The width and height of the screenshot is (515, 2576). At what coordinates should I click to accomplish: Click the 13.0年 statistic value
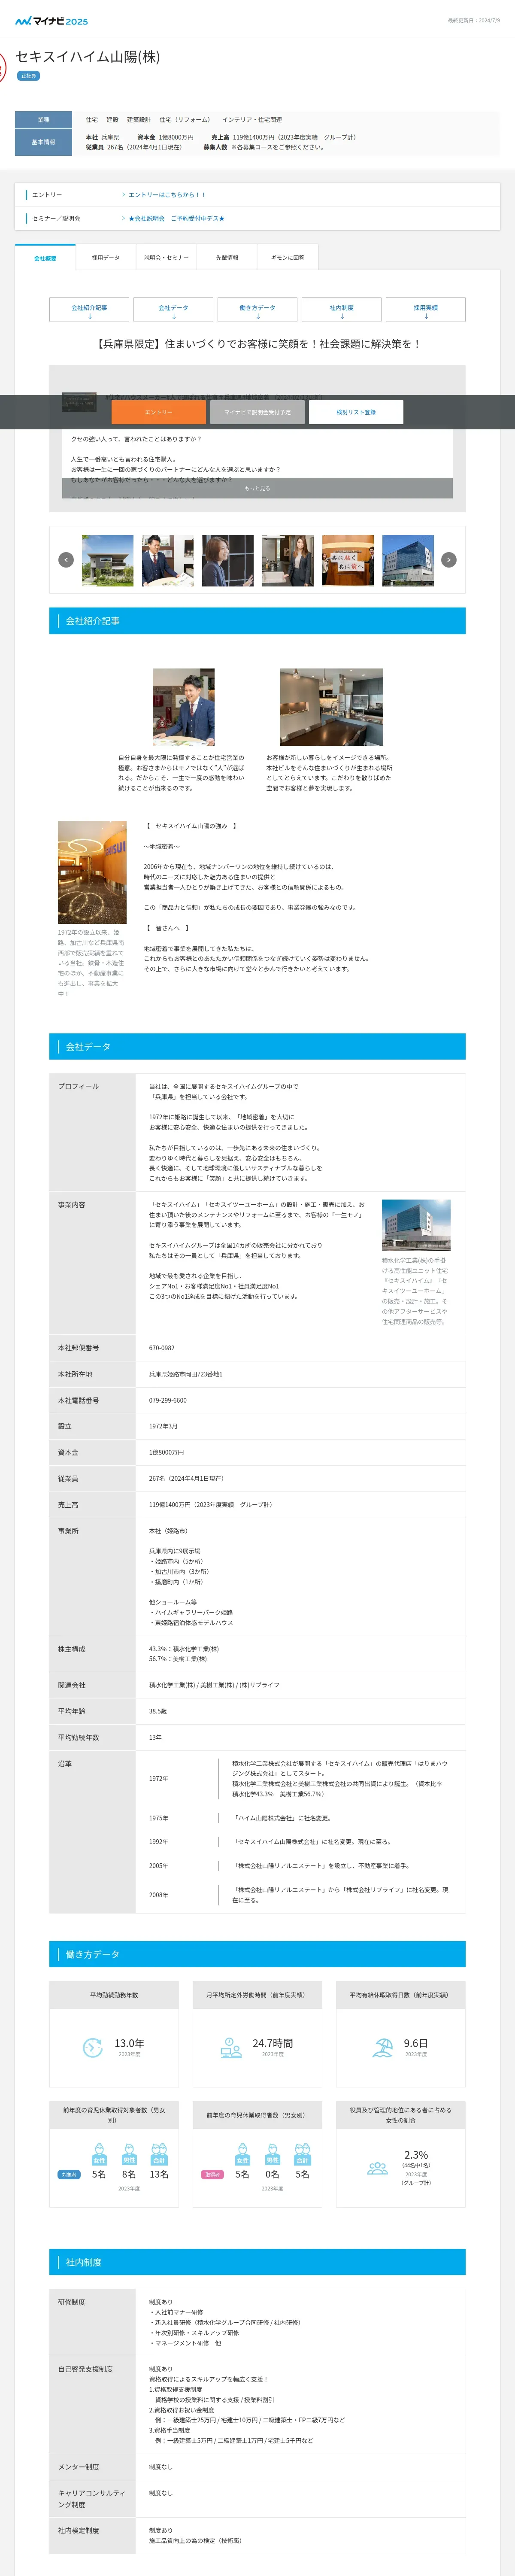pyautogui.click(x=129, y=2043)
